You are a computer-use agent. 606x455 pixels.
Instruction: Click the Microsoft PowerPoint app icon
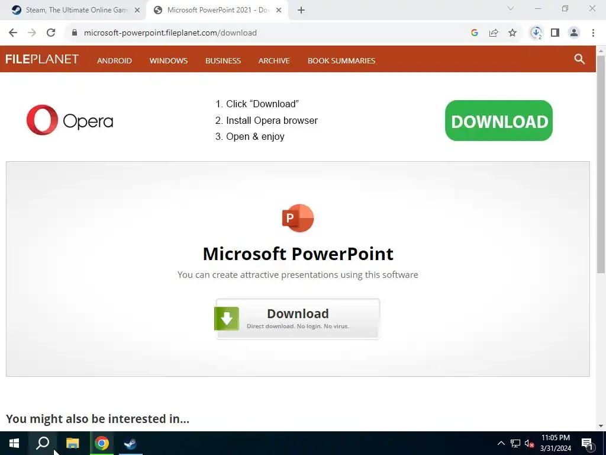[x=298, y=218]
